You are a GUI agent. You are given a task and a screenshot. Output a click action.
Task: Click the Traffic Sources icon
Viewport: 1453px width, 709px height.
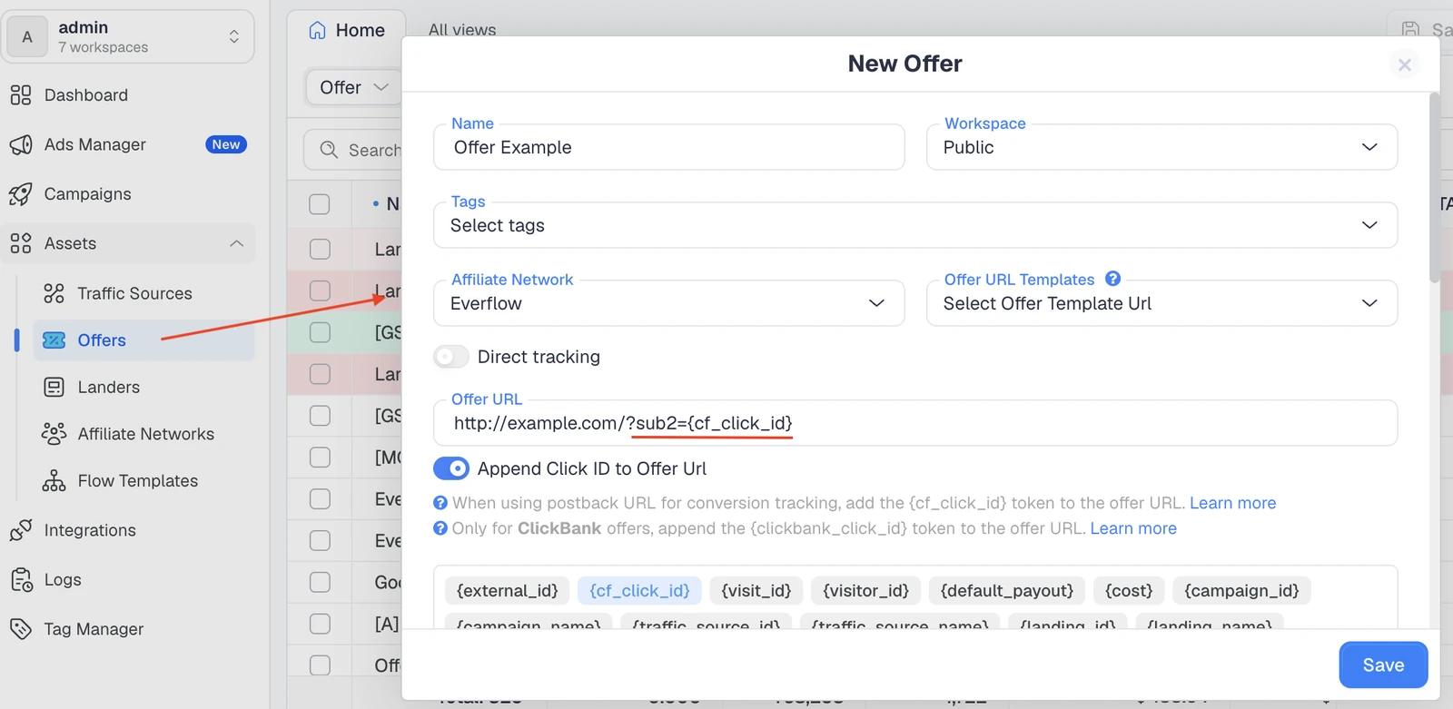coord(54,293)
